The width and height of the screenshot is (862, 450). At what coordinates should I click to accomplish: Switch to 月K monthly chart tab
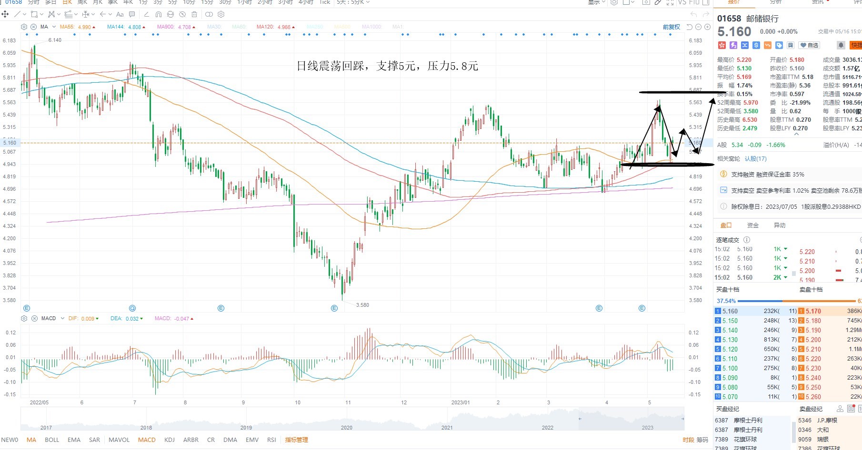coord(98,2)
